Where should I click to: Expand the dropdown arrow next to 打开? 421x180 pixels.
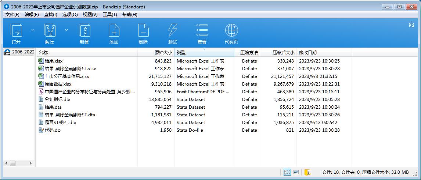33,30
